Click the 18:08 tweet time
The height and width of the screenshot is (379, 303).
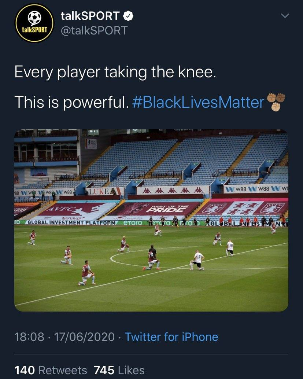coord(29,337)
